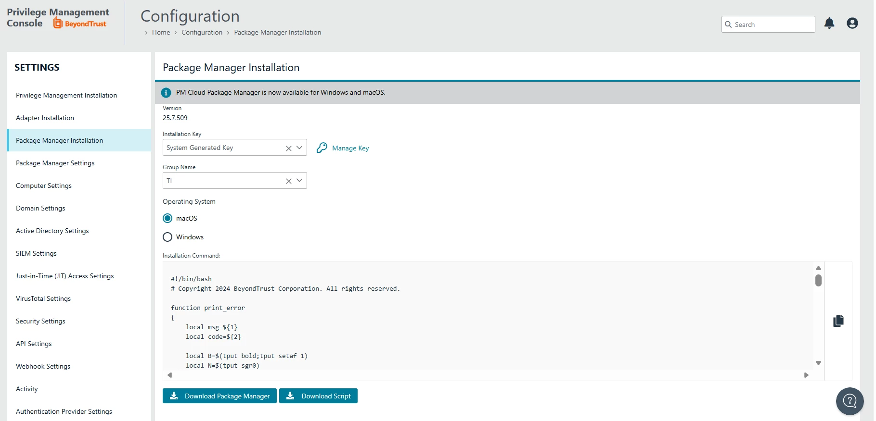Click the key icon beside Manage Key

(x=322, y=148)
